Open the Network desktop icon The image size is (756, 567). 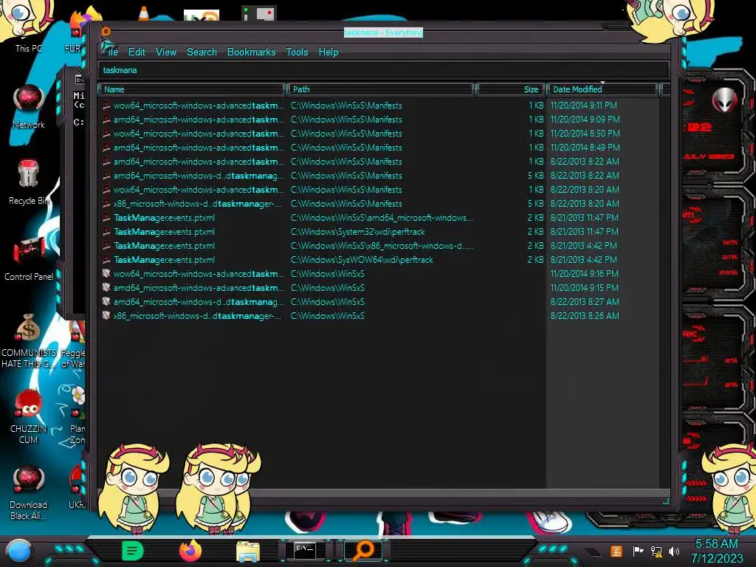(x=29, y=106)
